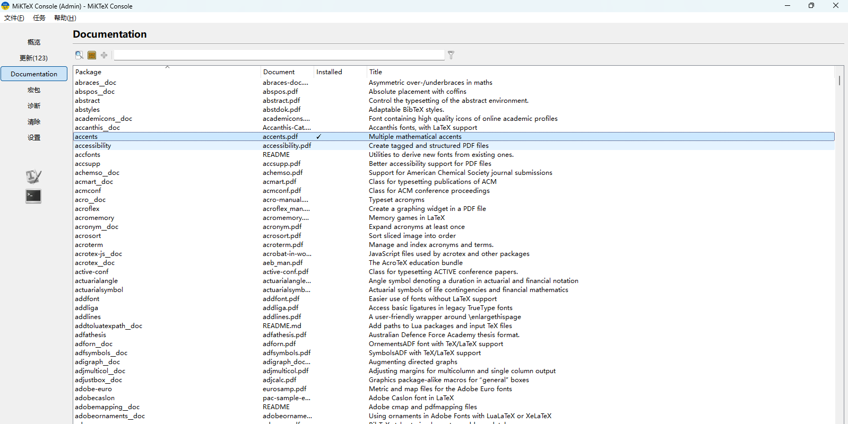Click the filter funnel icon
Image resolution: width=848 pixels, height=424 pixels.
451,55
